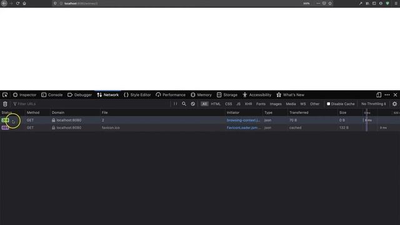Filter requests by Images
Image resolution: width=400 pixels, height=225 pixels.
(276, 104)
